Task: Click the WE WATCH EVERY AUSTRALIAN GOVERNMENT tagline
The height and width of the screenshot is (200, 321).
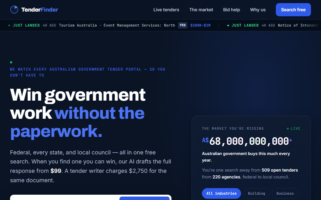Action: click(88, 72)
